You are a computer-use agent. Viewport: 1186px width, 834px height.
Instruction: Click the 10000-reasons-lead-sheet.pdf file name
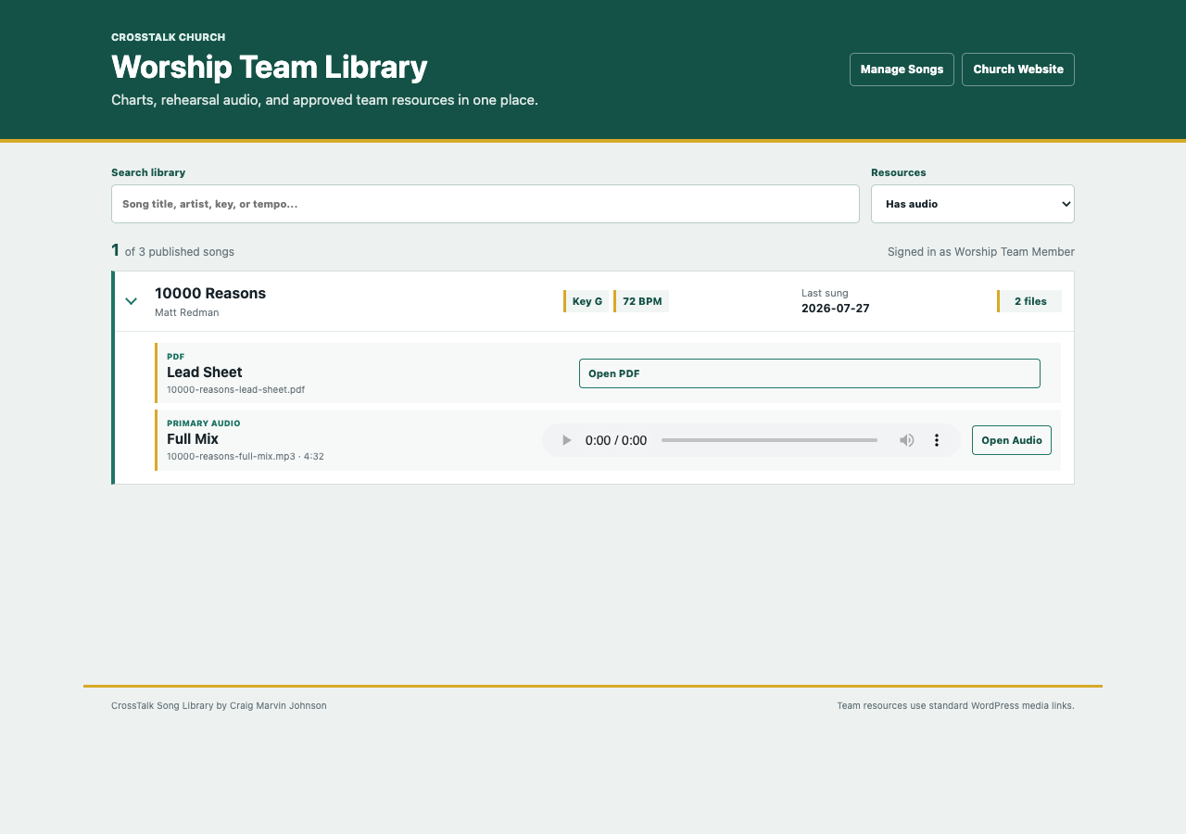[235, 389]
